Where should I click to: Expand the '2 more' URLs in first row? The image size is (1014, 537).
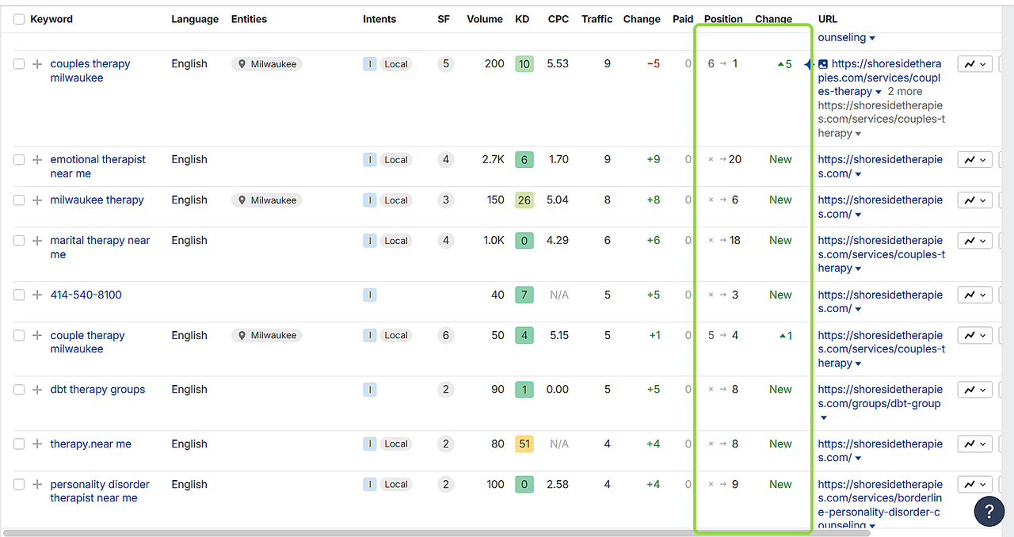pos(905,91)
